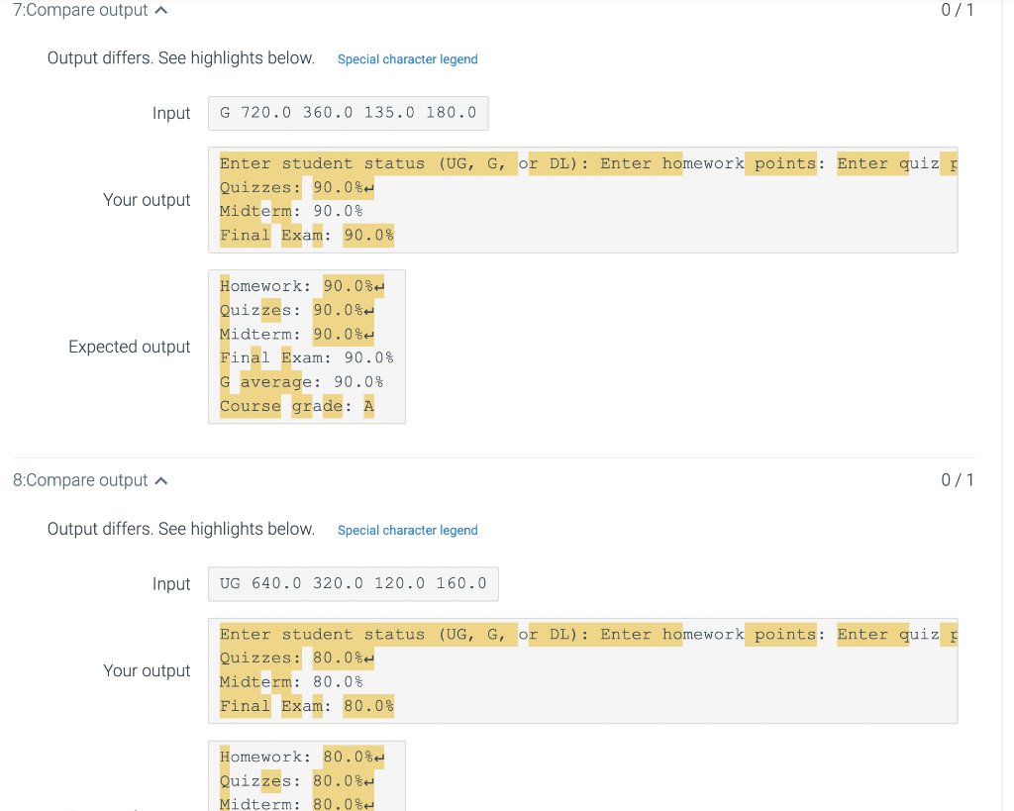Screen dimensions: 1014x811
Task: Open the Special character legend for test 7
Action: point(407,59)
